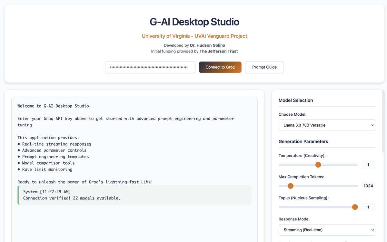Click the Generation Parameters heading

tap(303, 141)
